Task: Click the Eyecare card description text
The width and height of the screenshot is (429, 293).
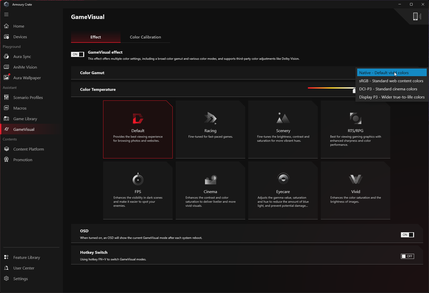Action: [x=283, y=201]
